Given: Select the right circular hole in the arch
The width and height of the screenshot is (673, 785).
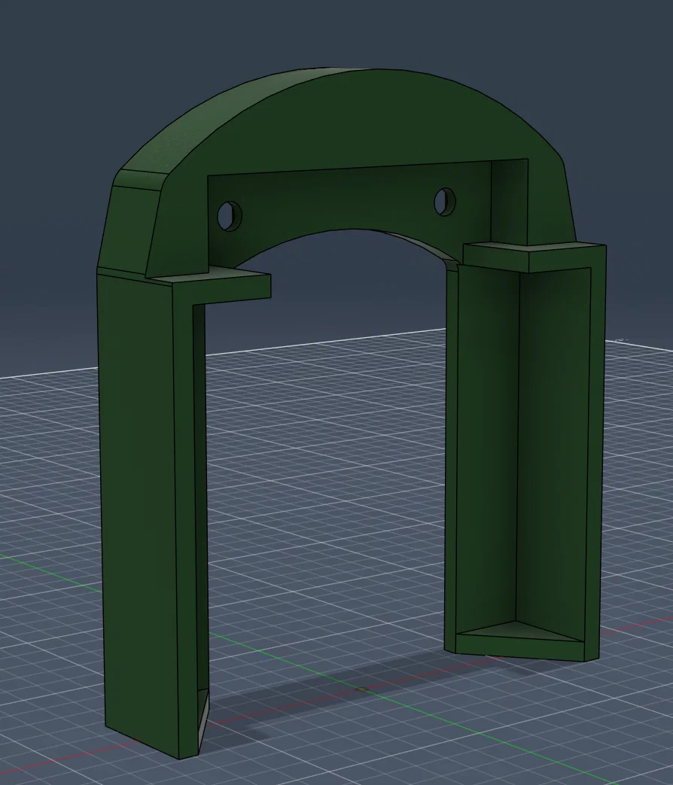Looking at the screenshot, I should (x=444, y=202).
